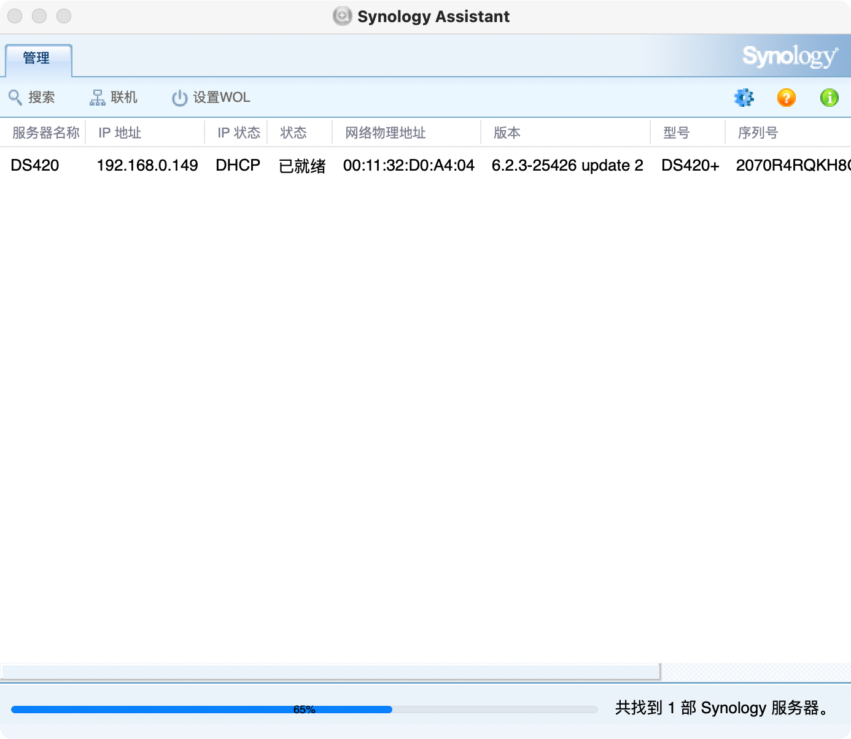851x739 pixels.
Task: Click the serial number 2070R4RQKH8 cell
Action: [793, 166]
